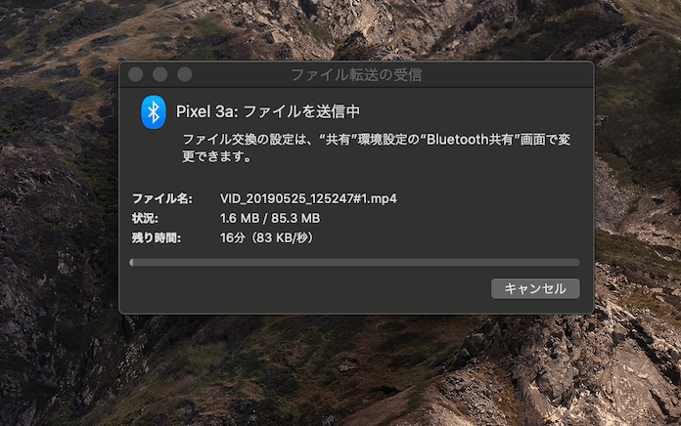Click the desktop wallpaper above the dialog
The width and height of the screenshot is (681, 426).
coord(339,30)
